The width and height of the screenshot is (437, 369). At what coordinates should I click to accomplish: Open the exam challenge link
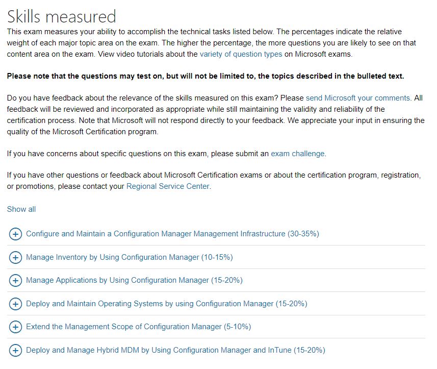(x=298, y=154)
